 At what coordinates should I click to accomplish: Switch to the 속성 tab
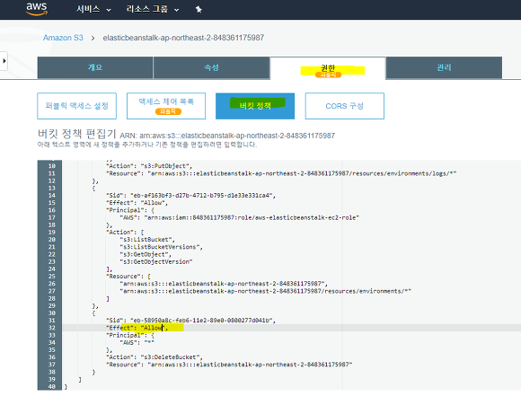tap(211, 67)
